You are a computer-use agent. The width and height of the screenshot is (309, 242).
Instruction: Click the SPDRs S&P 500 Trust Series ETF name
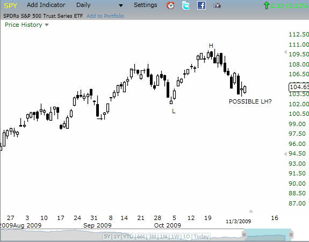(x=43, y=16)
